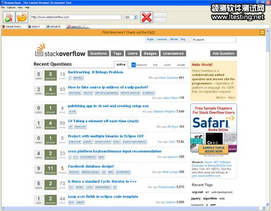This screenshot has height=211, width=271.
Task: Open the Help menu
Action: point(27,8)
